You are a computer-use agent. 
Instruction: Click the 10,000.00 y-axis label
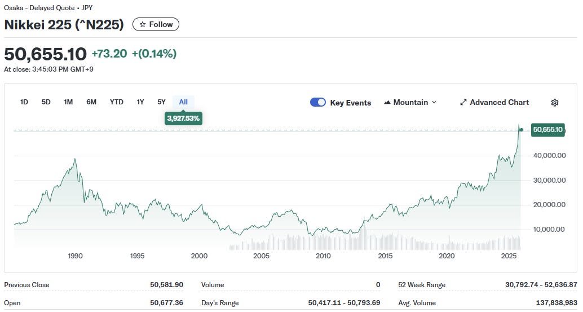click(x=550, y=230)
